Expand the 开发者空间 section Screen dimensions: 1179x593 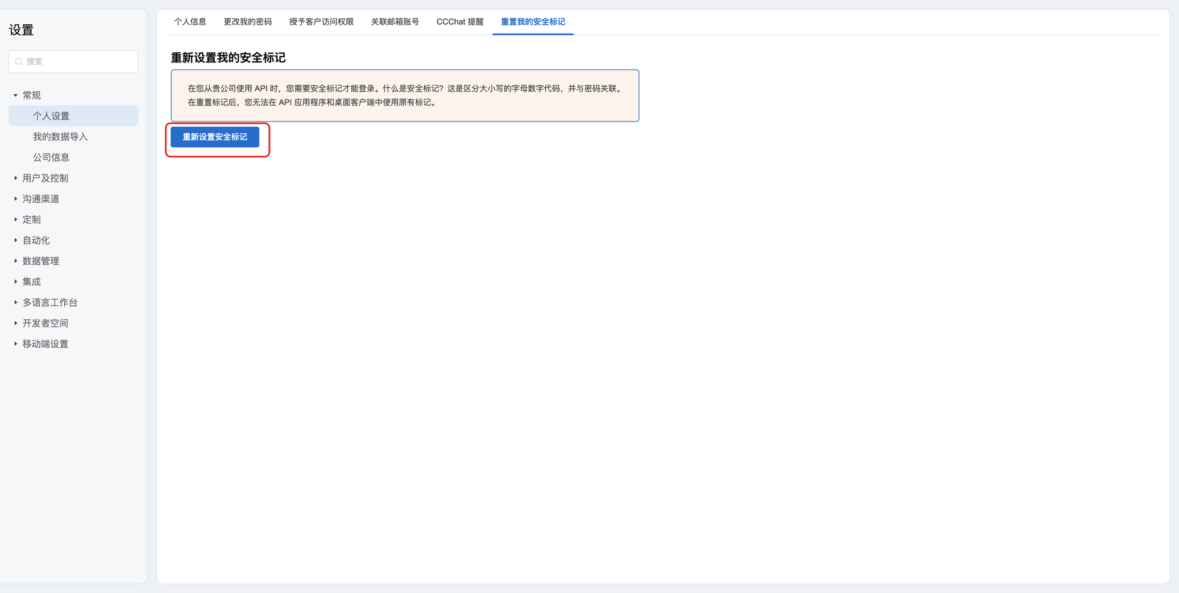coord(16,323)
